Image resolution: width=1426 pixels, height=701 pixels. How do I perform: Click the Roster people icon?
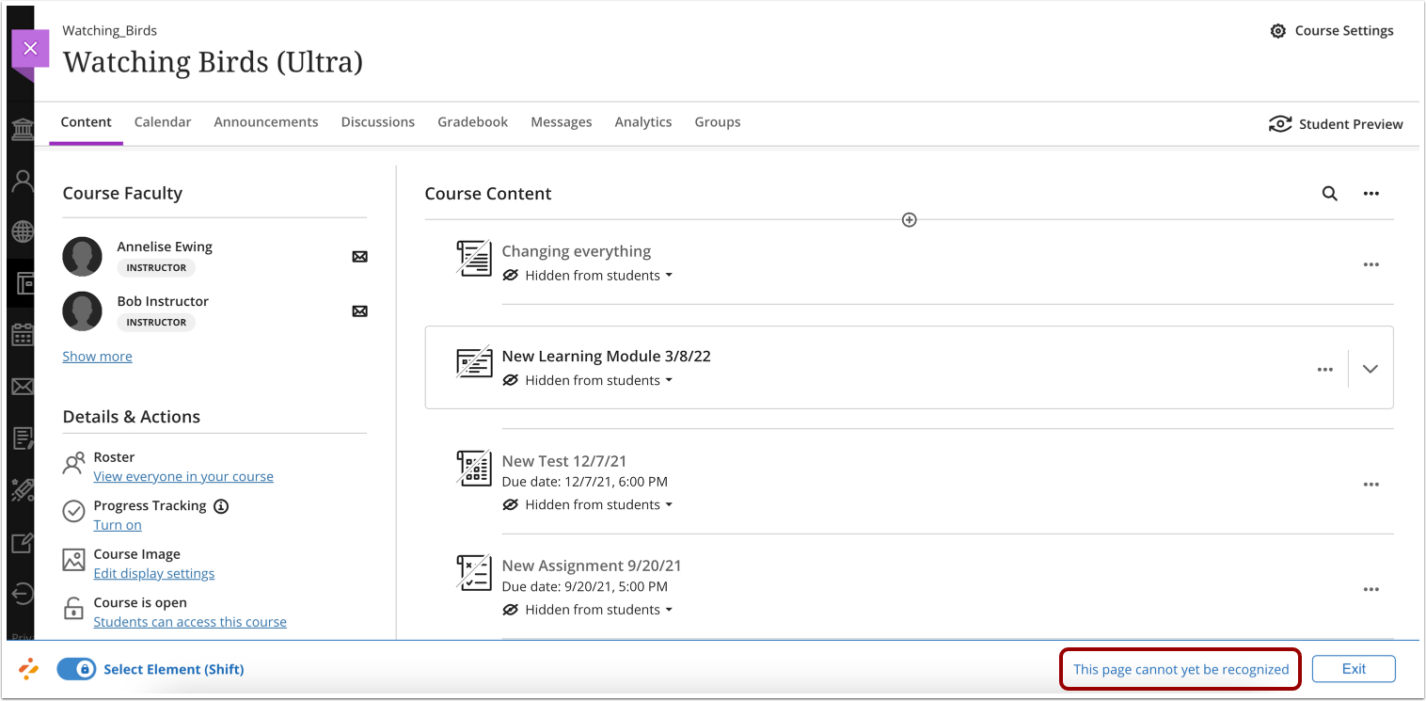73,463
